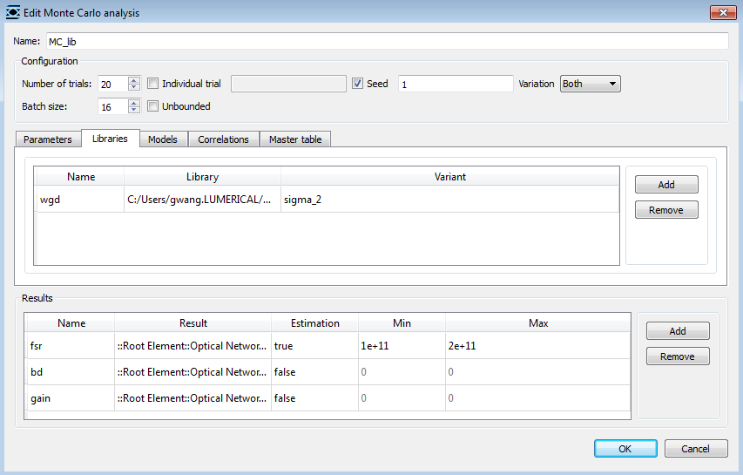Viewport: 743px width, 475px height.
Task: Select the Libraries tab
Action: [110, 139]
